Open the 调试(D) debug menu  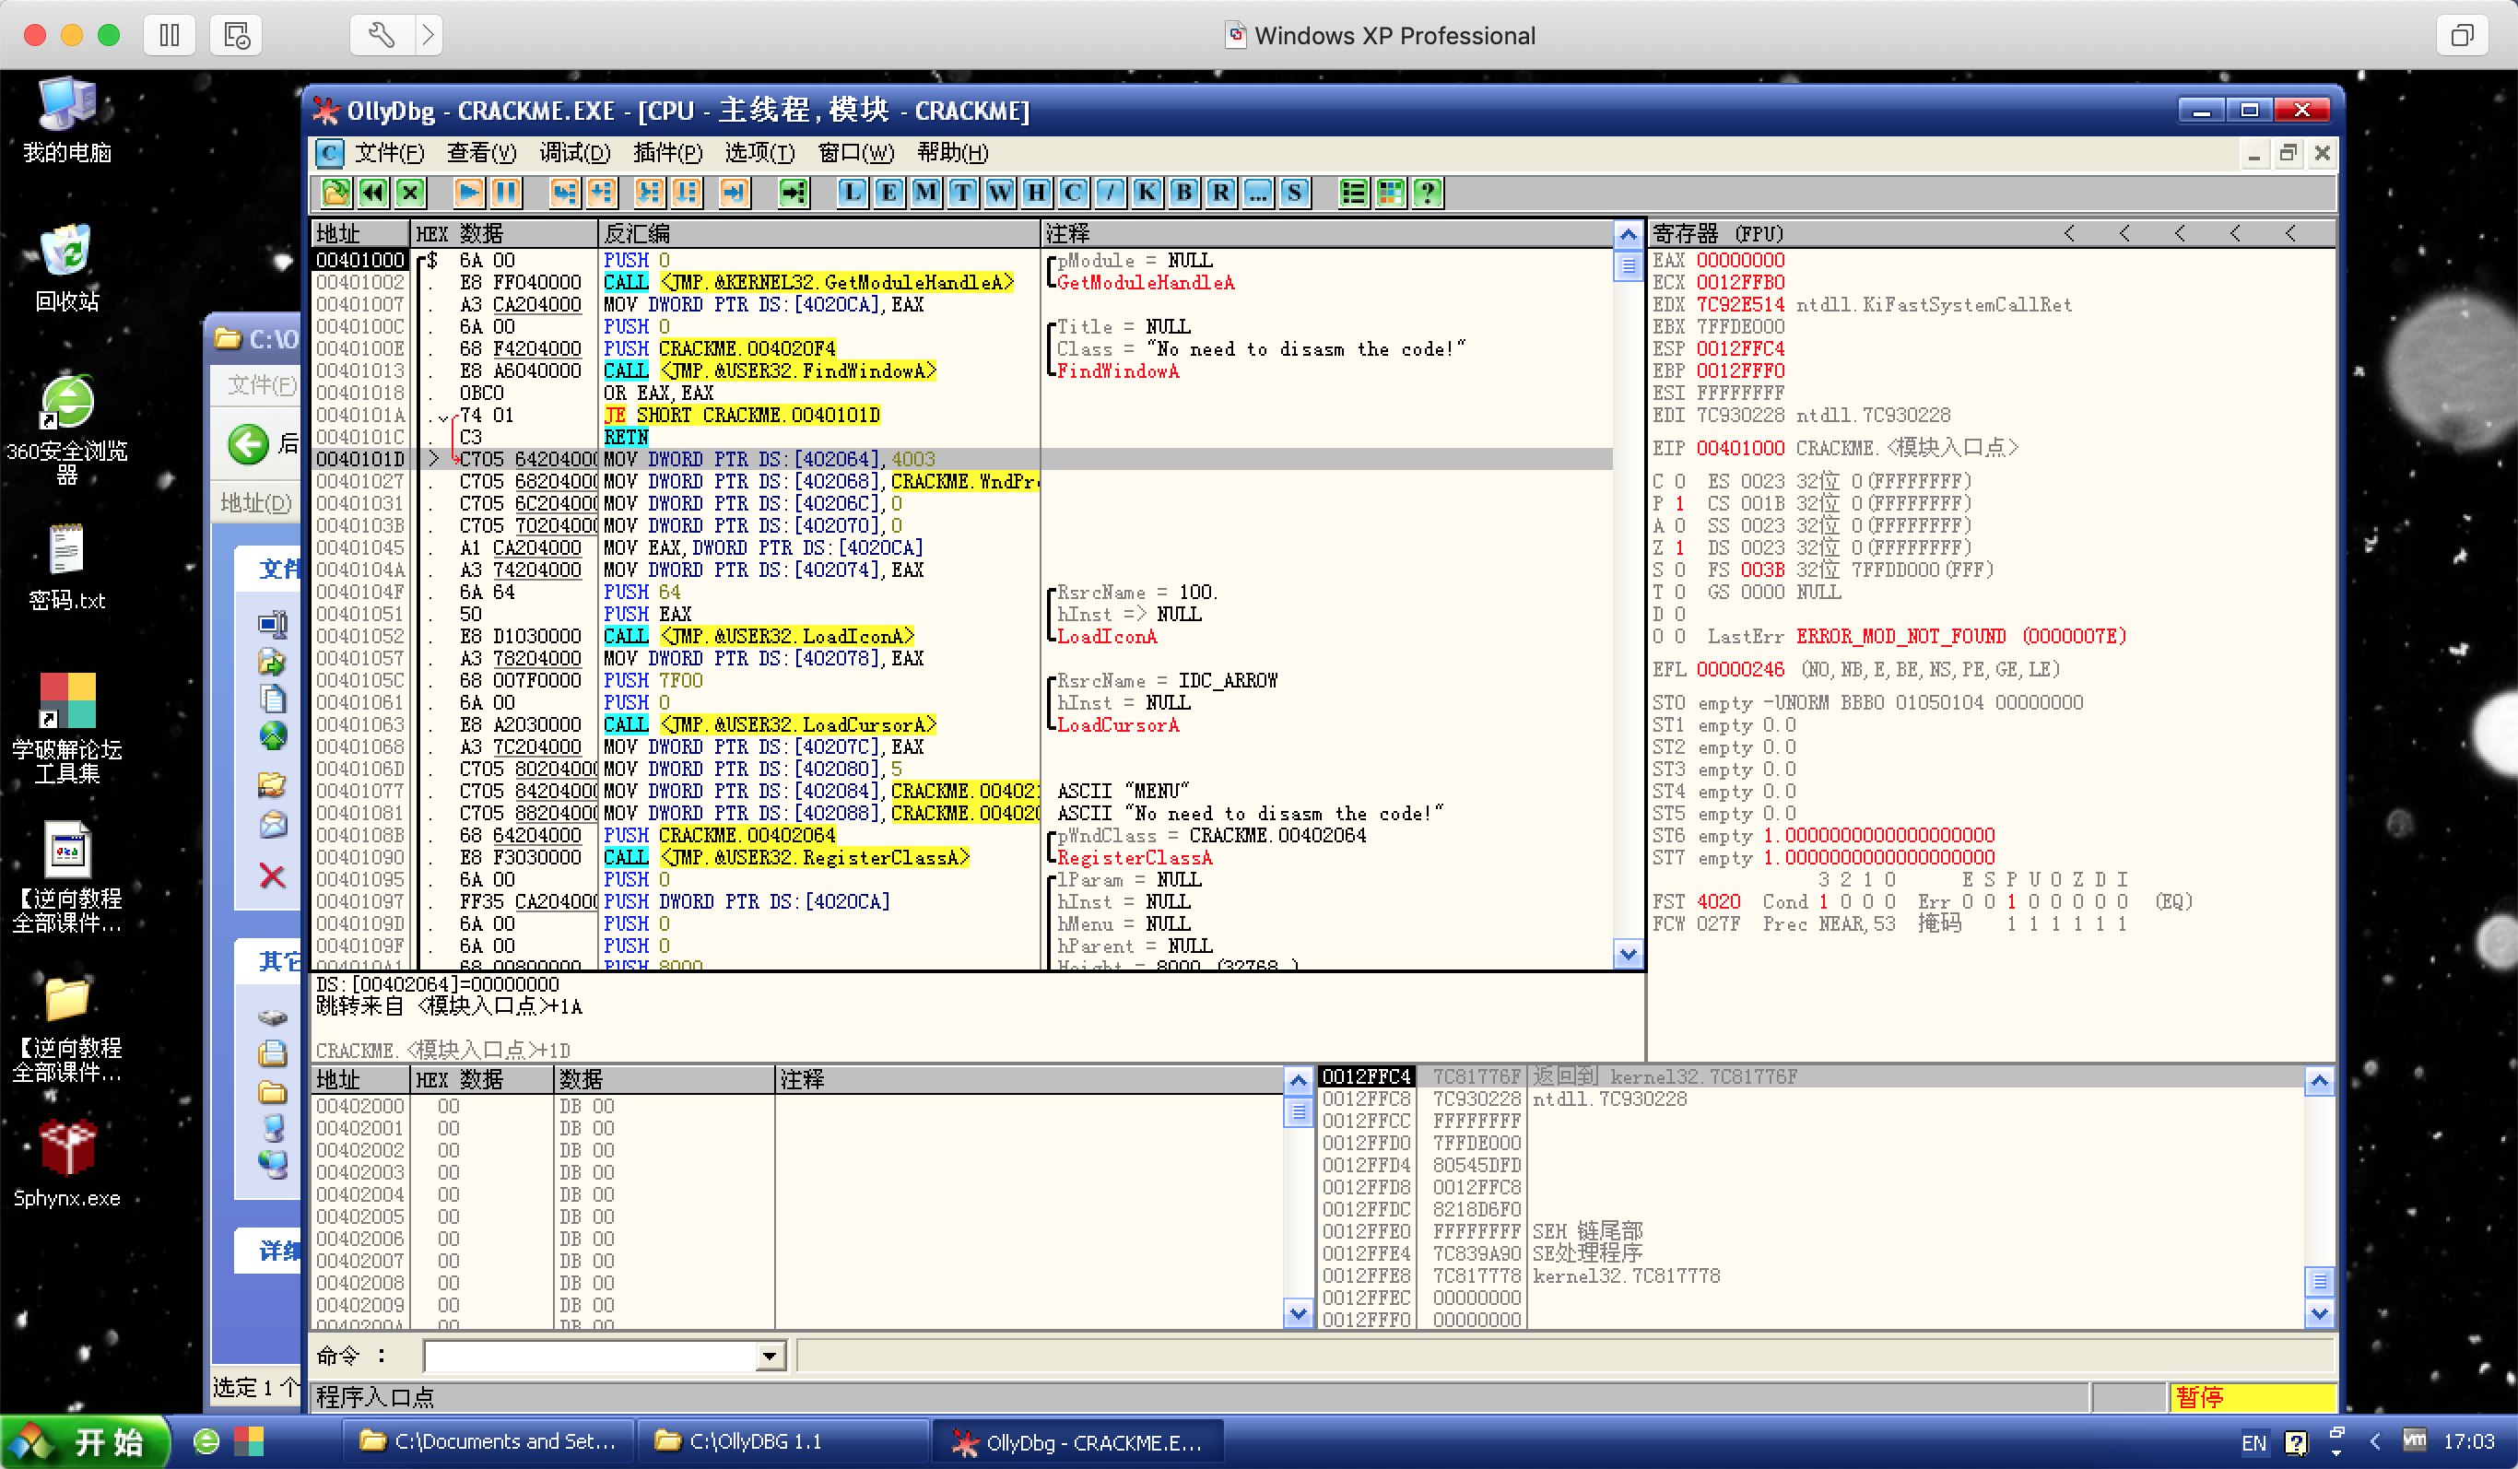[573, 153]
